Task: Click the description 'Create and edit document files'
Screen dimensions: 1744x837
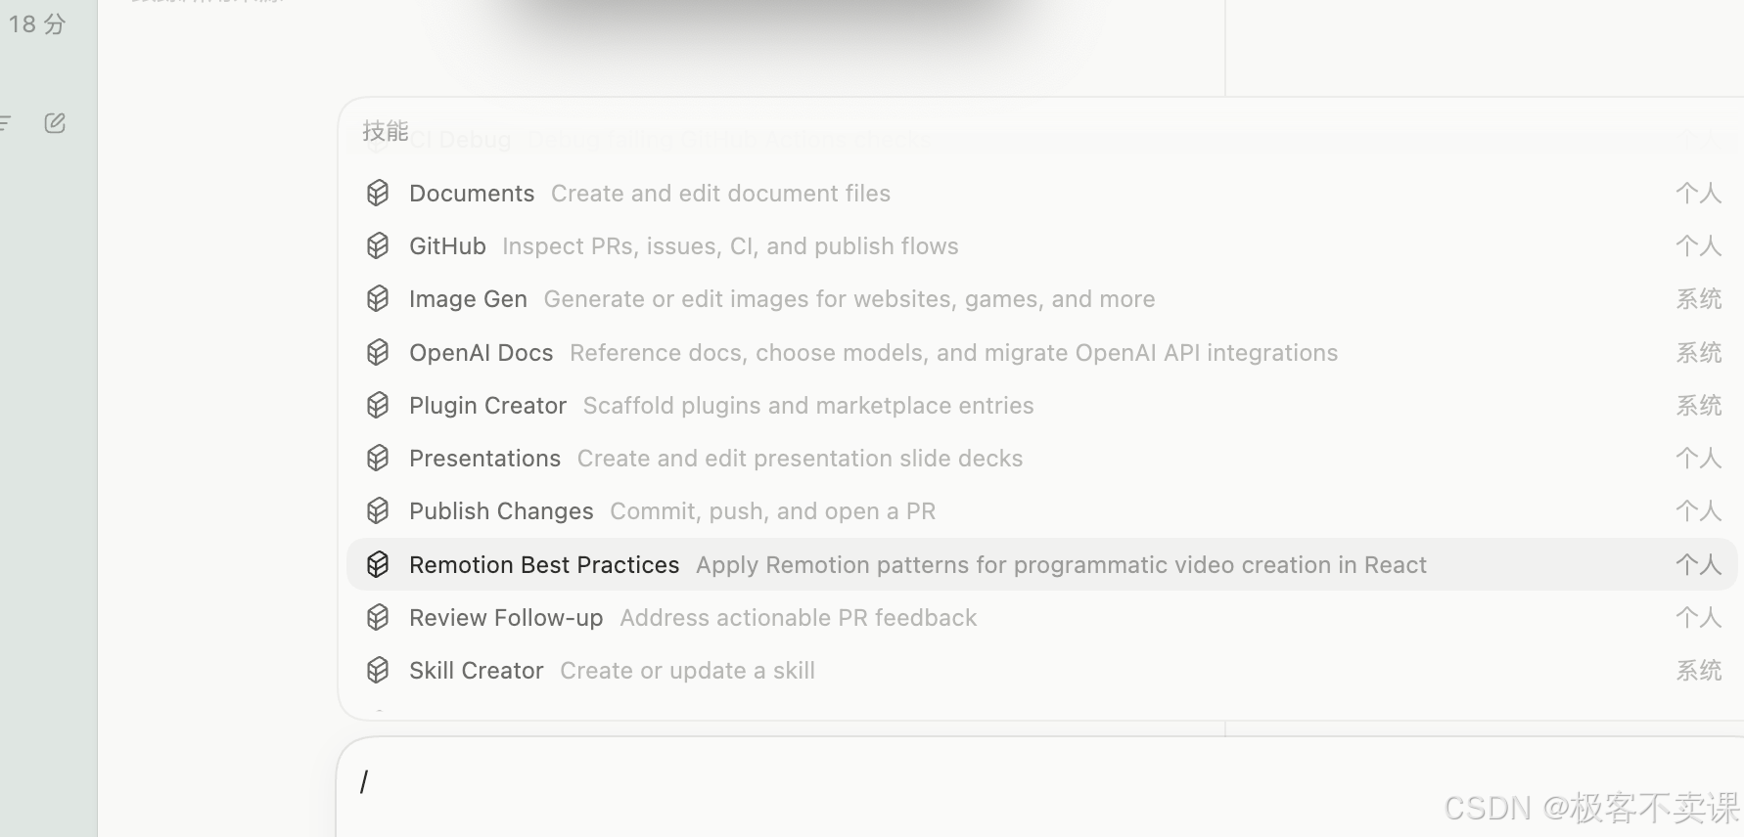Action: tap(720, 194)
